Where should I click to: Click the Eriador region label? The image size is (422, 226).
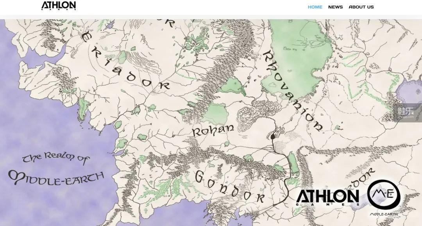pyautogui.click(x=126, y=61)
